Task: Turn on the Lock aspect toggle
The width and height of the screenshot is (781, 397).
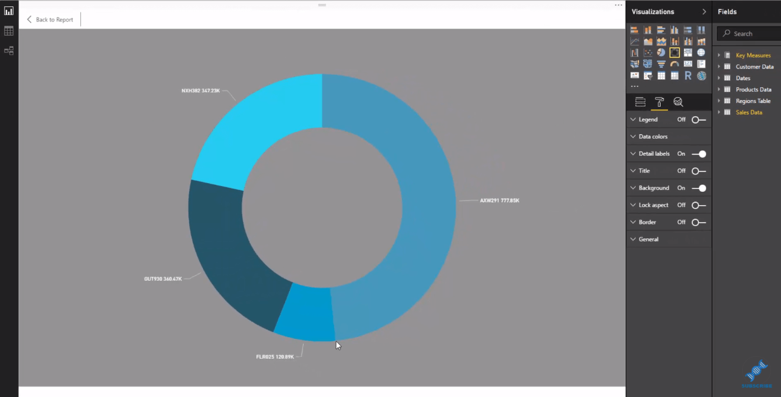Action: pyautogui.click(x=698, y=205)
